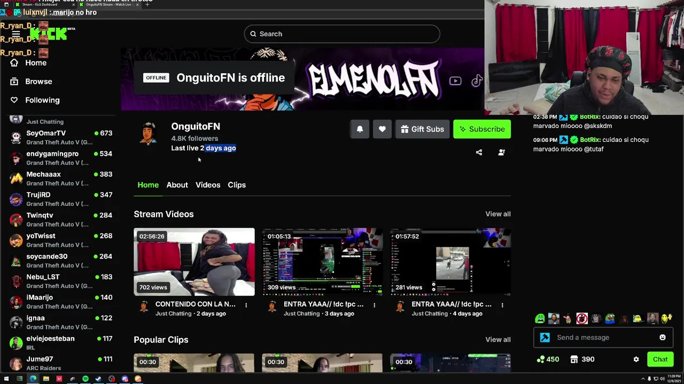
Task: Open Twinqtv channel in sidebar
Action: [x=61, y=220]
